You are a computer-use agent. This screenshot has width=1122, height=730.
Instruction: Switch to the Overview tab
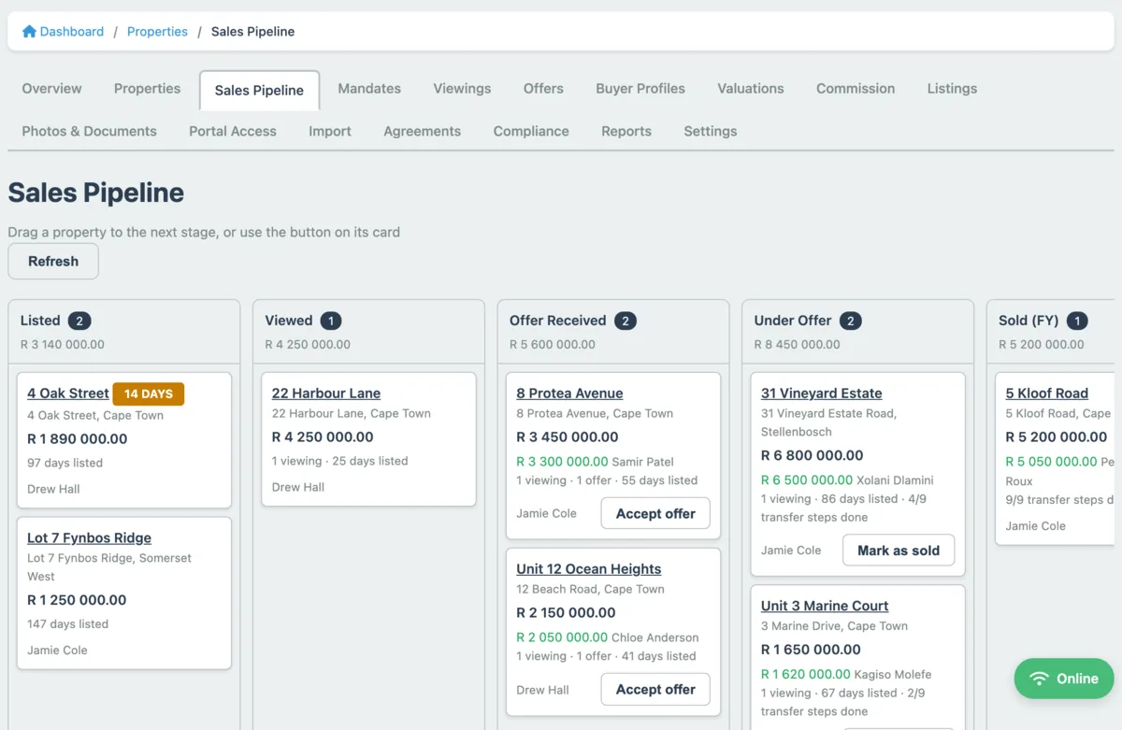pyautogui.click(x=51, y=89)
